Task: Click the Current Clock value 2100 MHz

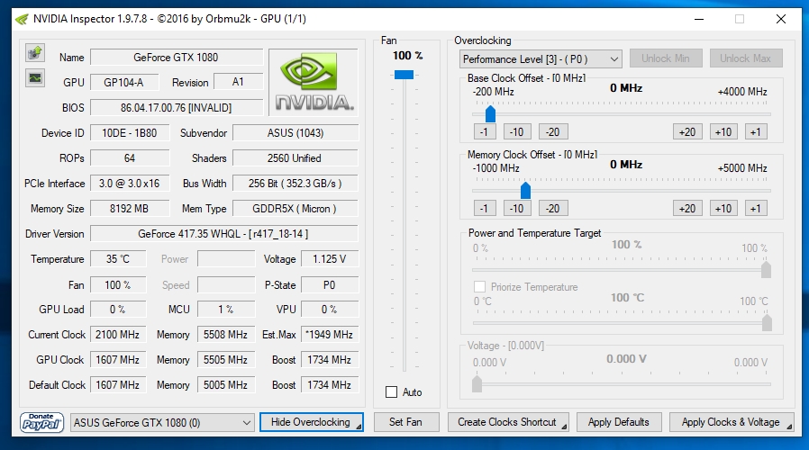Action: [x=118, y=335]
